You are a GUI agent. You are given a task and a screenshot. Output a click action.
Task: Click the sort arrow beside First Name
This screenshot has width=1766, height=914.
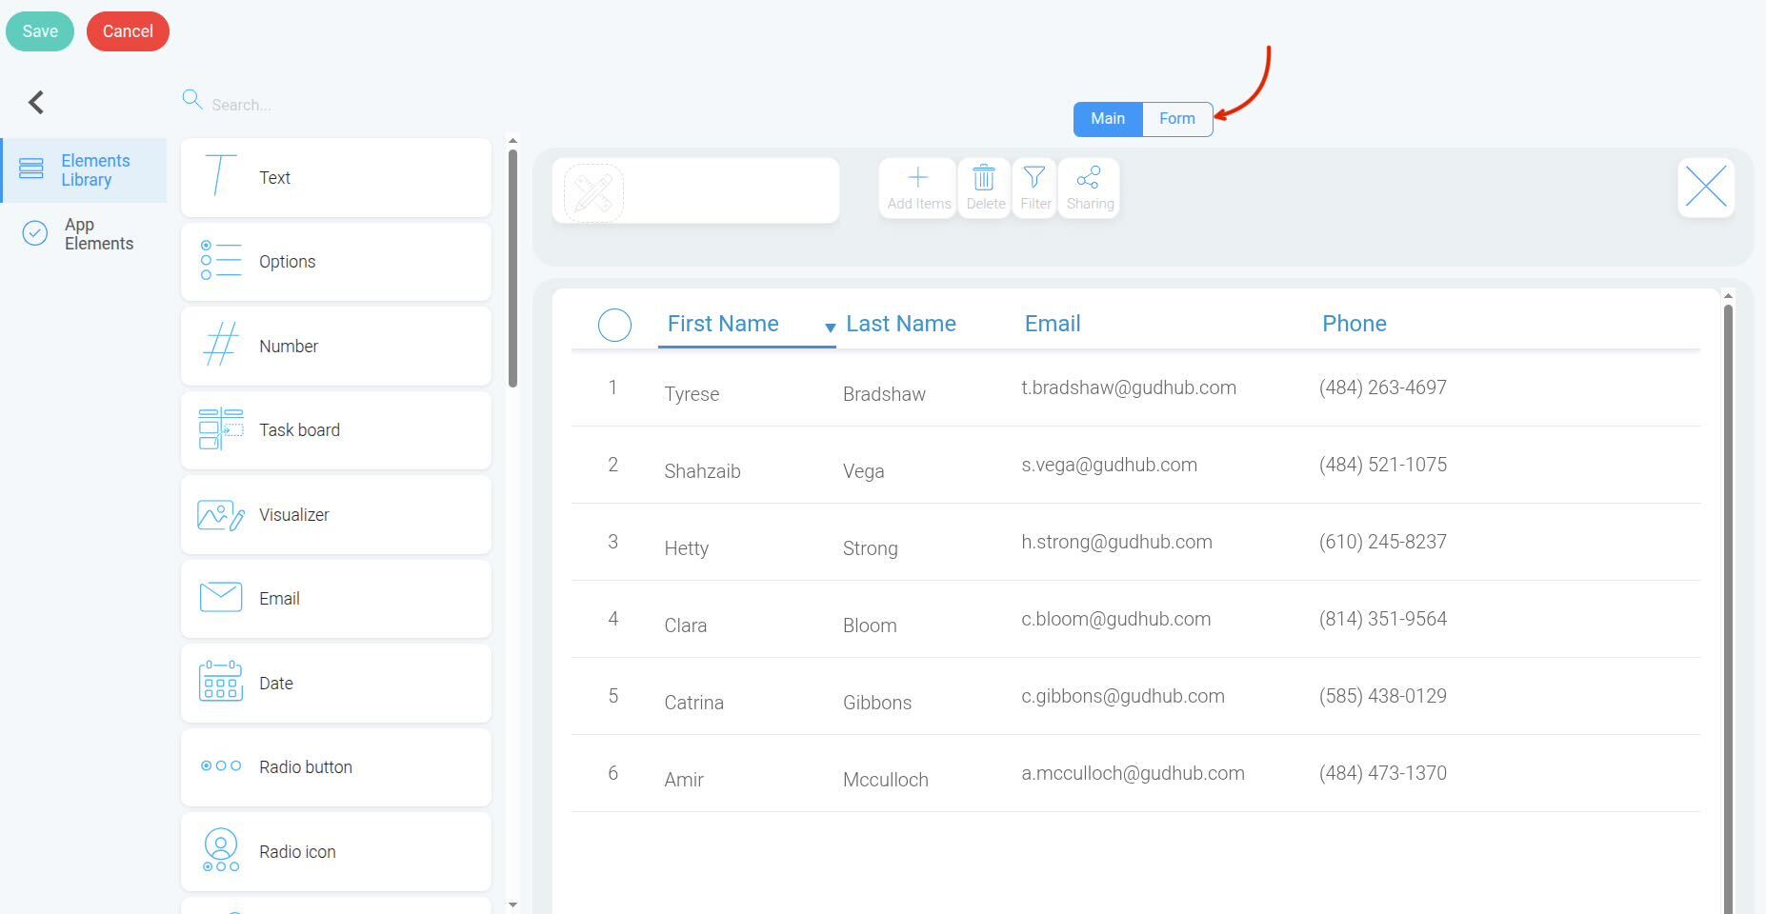point(830,328)
